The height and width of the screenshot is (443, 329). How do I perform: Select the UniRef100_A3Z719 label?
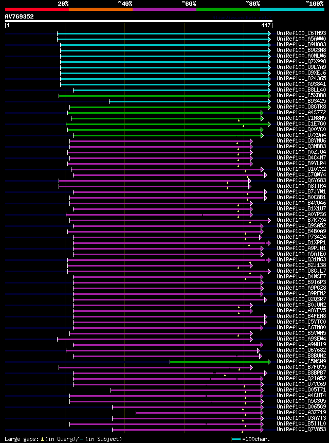[x=301, y=413]
